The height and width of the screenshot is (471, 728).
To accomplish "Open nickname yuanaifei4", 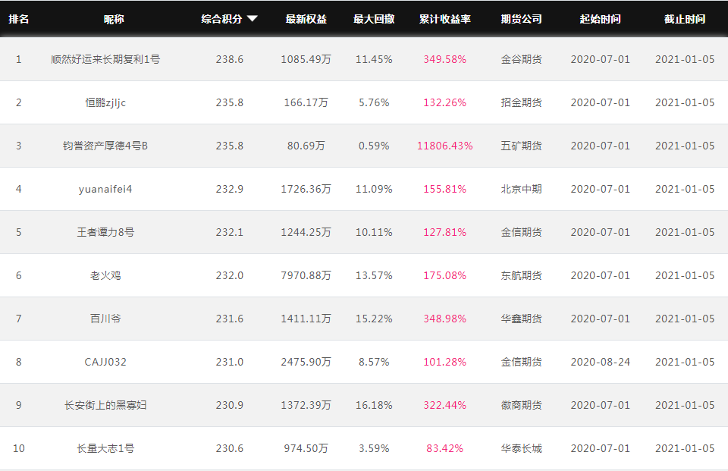I will (105, 189).
